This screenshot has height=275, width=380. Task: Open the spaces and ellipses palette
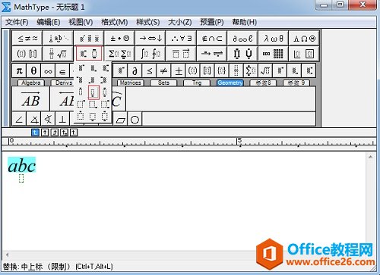(58, 39)
